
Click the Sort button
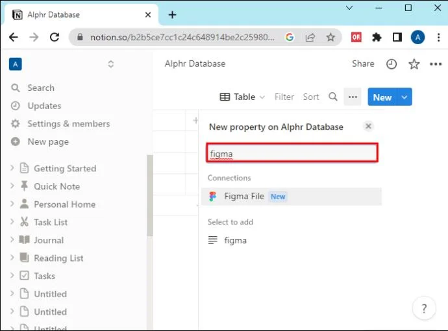tap(311, 97)
